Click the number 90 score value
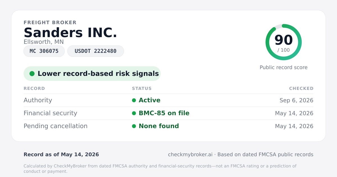Viewport: 337px width, 177px height. [x=284, y=40]
